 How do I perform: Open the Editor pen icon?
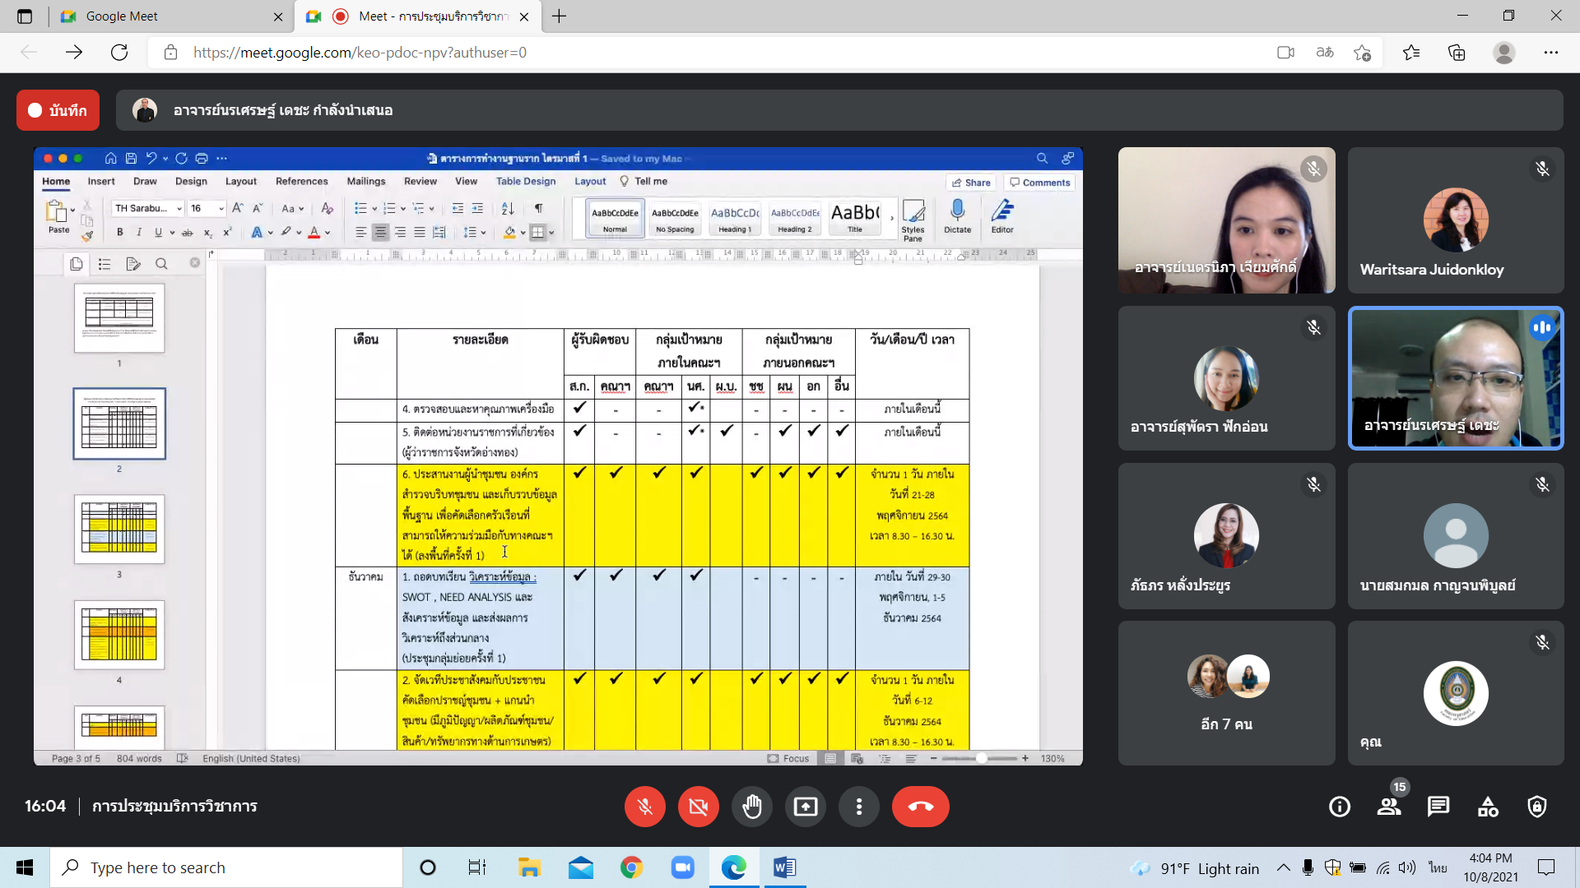(1002, 216)
